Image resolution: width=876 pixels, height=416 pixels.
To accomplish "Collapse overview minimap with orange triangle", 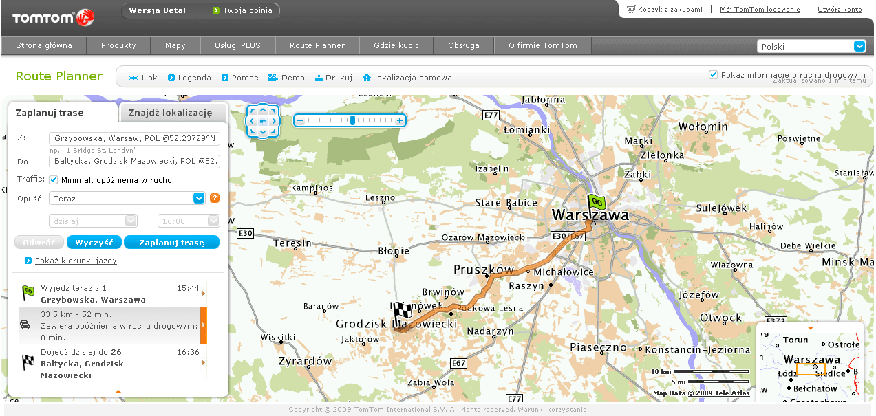I will tap(810, 328).
